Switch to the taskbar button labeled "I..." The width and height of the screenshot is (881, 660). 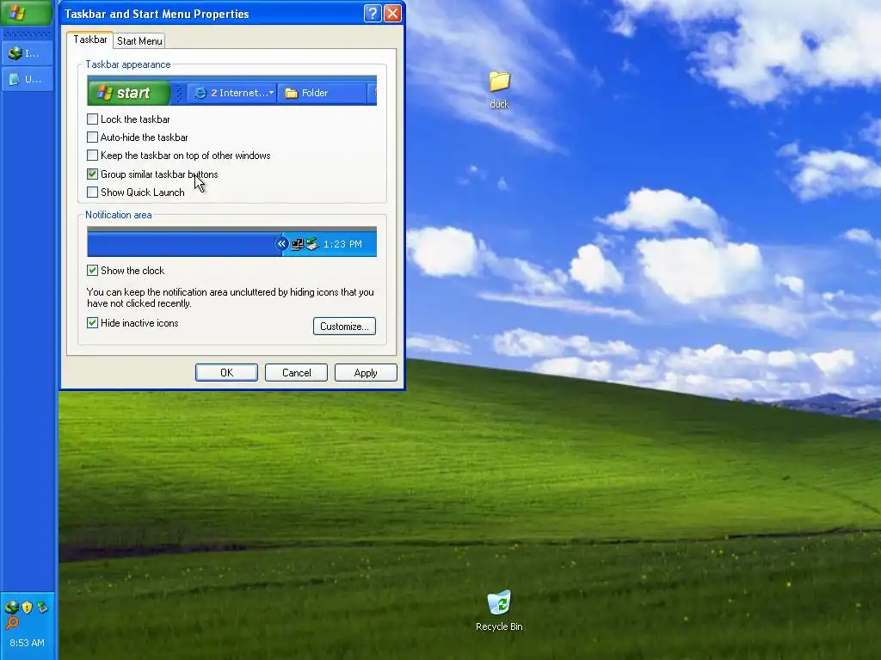tap(27, 53)
